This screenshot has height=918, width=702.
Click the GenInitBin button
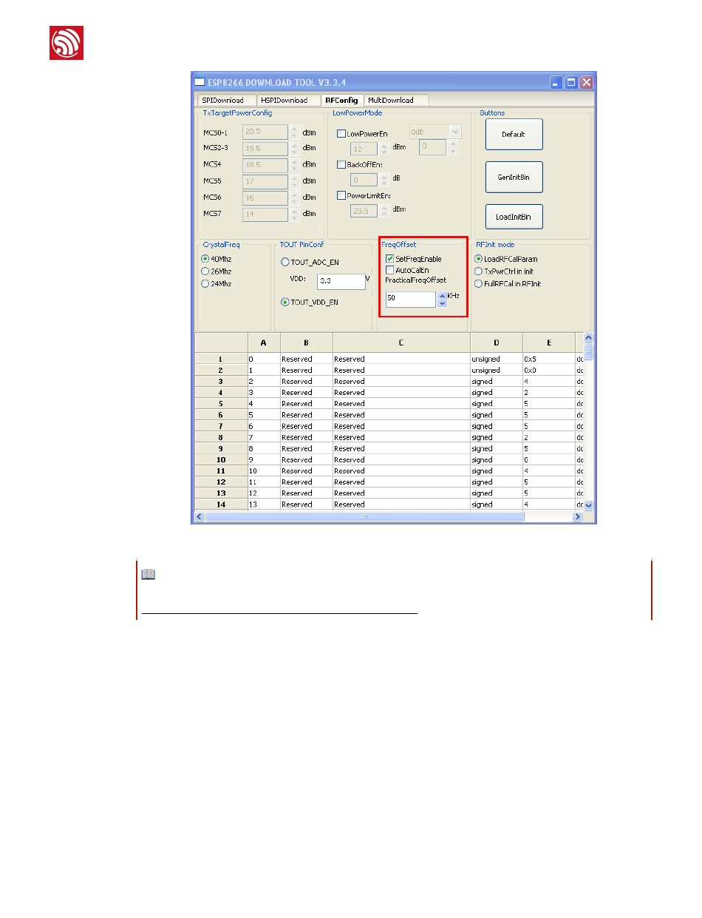(x=514, y=178)
